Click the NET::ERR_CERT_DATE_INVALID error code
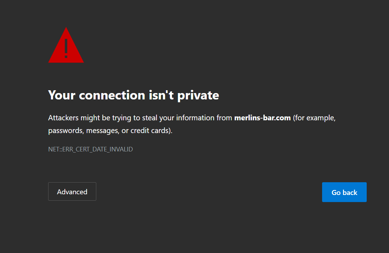The image size is (389, 253). pos(90,149)
